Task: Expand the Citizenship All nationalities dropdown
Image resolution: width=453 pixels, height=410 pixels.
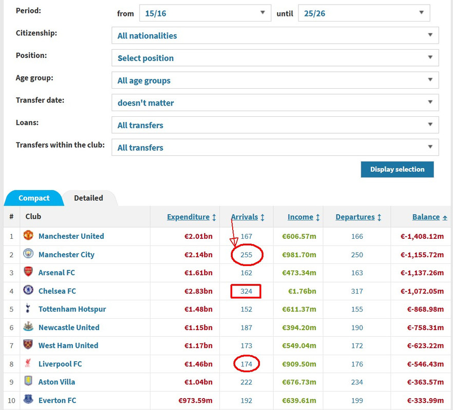Action: 275,35
